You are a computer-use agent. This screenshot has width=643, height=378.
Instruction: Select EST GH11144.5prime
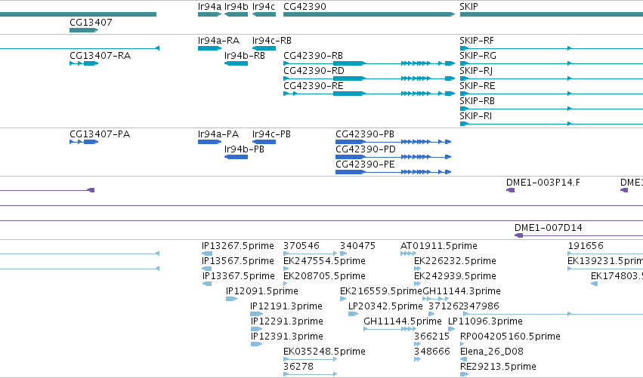coord(389,329)
